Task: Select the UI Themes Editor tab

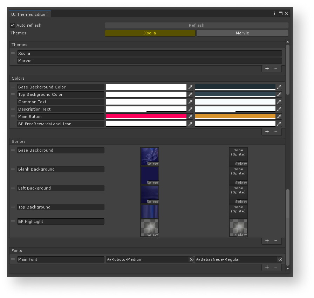Action: pyautogui.click(x=29, y=14)
